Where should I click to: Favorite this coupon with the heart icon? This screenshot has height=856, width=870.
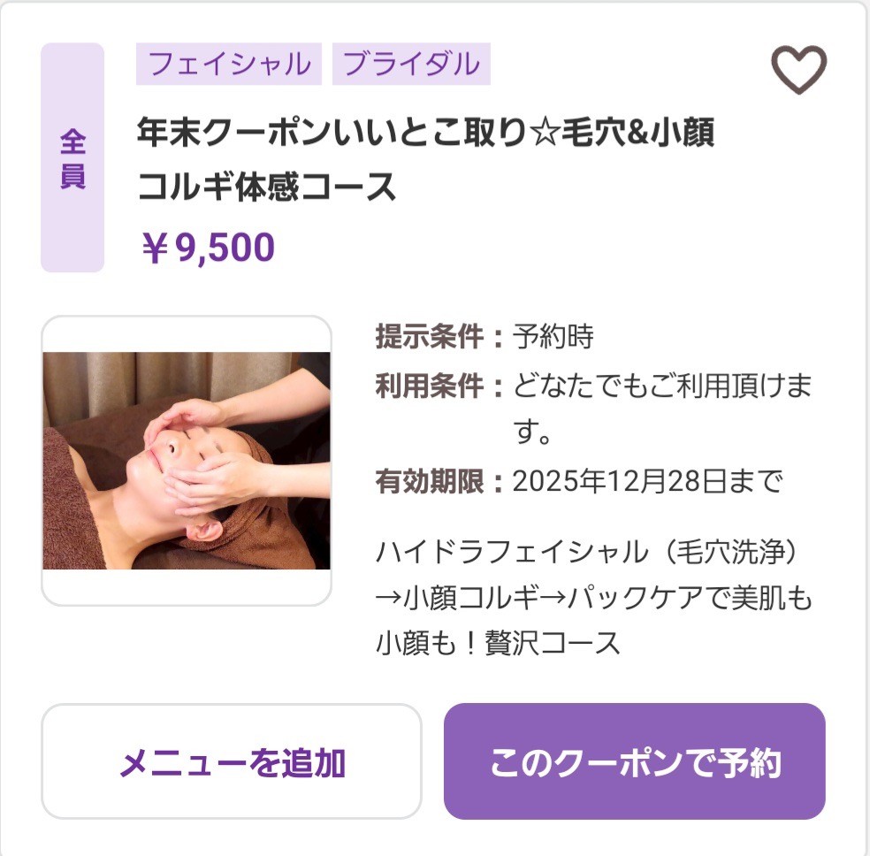798,70
